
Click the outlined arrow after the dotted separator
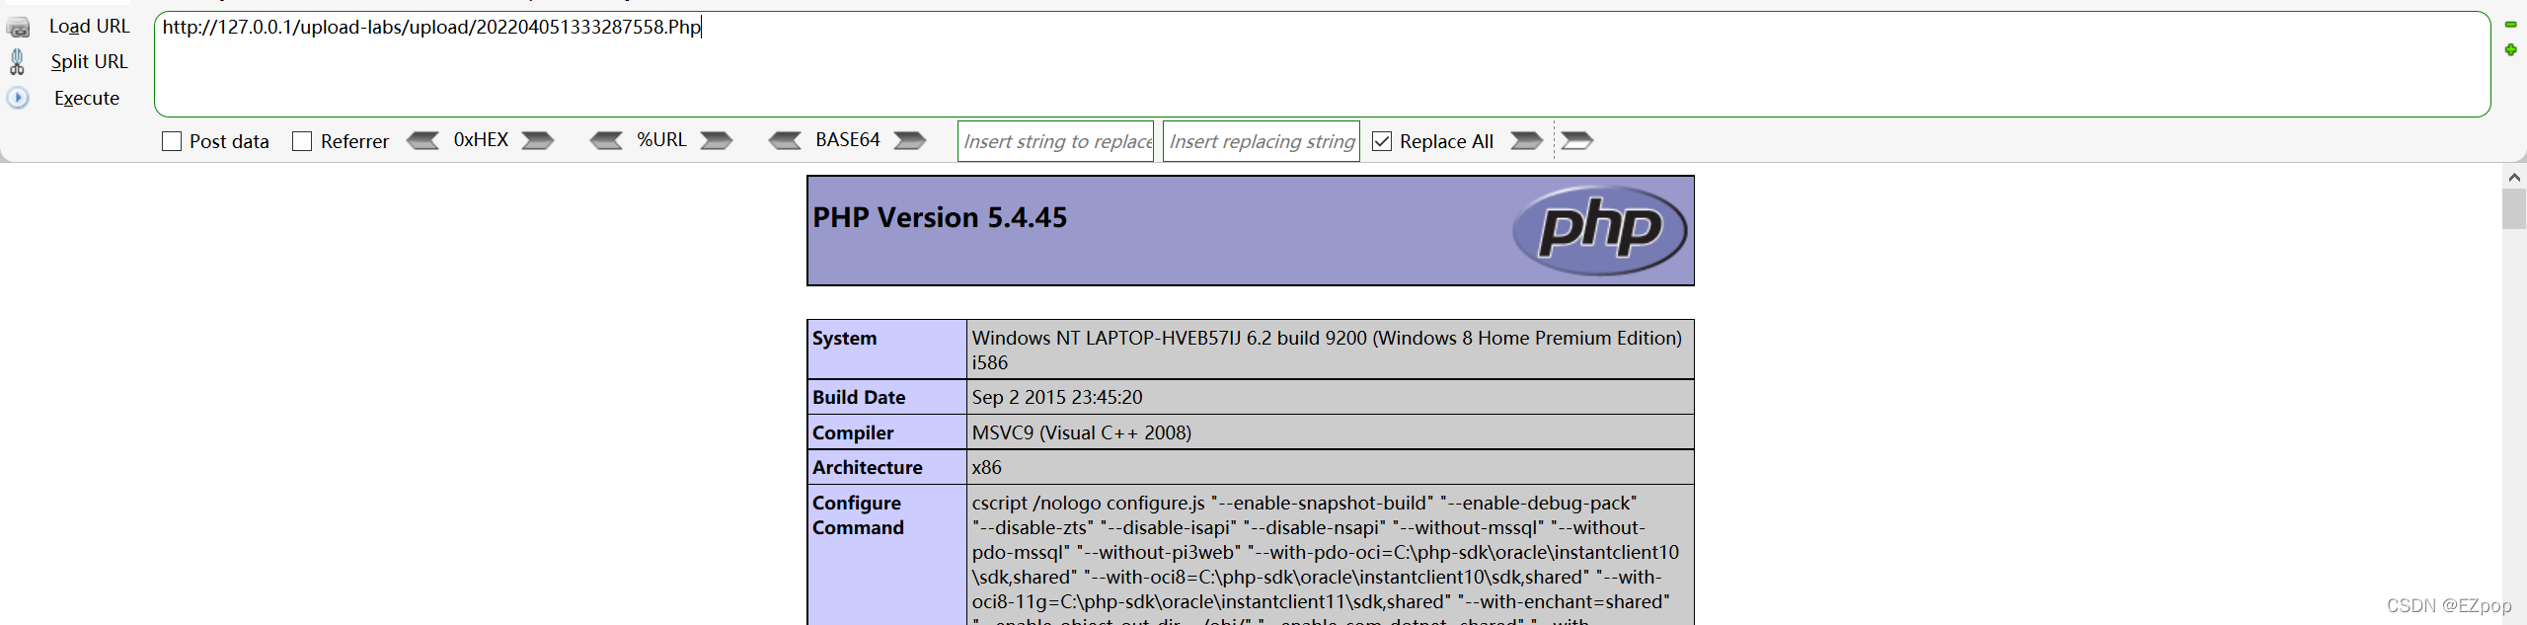pyautogui.click(x=1577, y=141)
